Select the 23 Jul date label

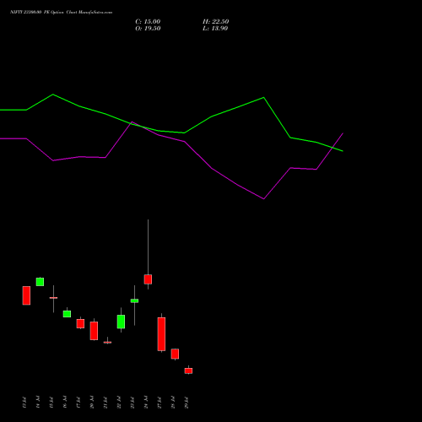[x=132, y=403]
